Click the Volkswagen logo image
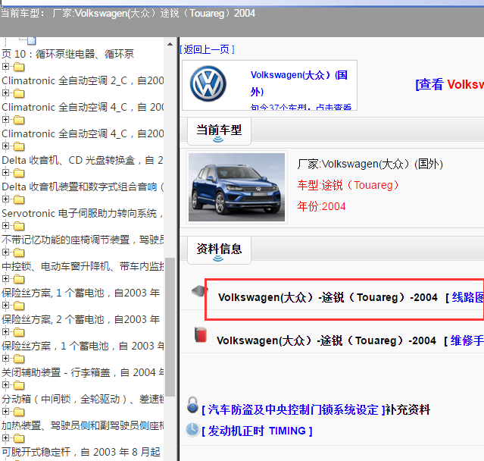 [208, 83]
